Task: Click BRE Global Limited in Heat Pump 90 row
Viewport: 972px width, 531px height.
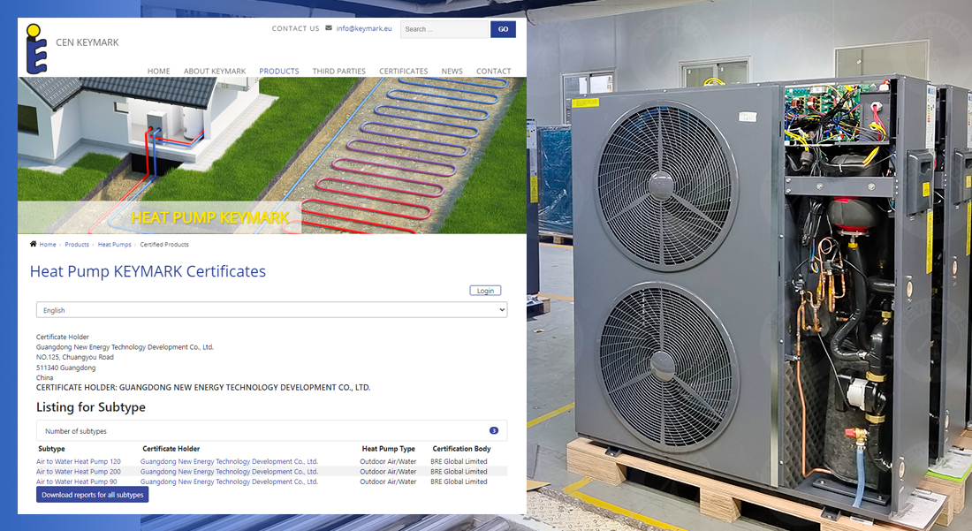Action: tap(459, 482)
